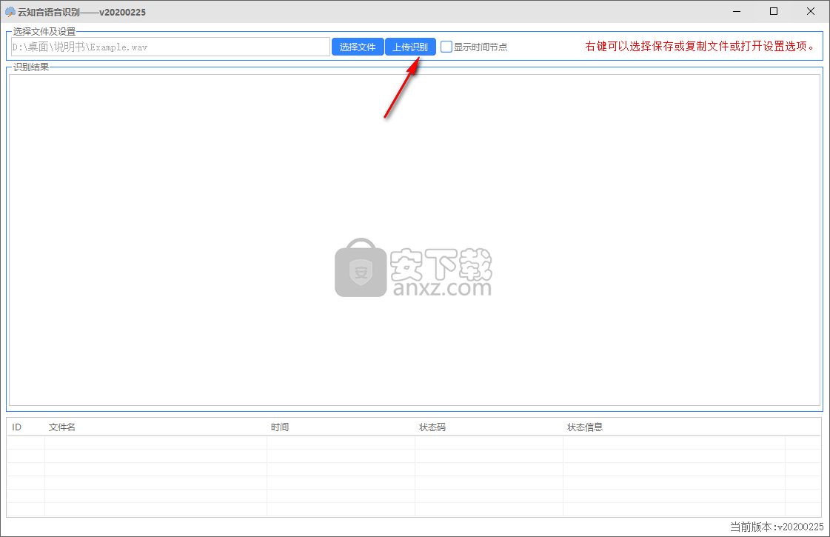Image resolution: width=830 pixels, height=537 pixels.
Task: Focus the file path input field
Action: click(x=170, y=47)
